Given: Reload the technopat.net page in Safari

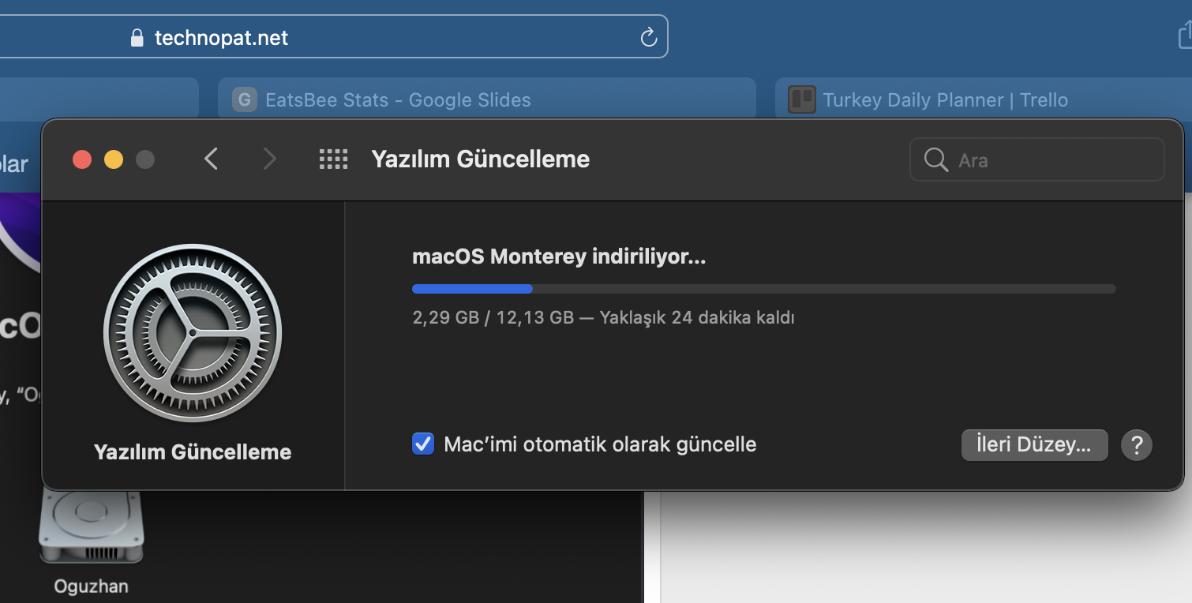Looking at the screenshot, I should click(649, 37).
